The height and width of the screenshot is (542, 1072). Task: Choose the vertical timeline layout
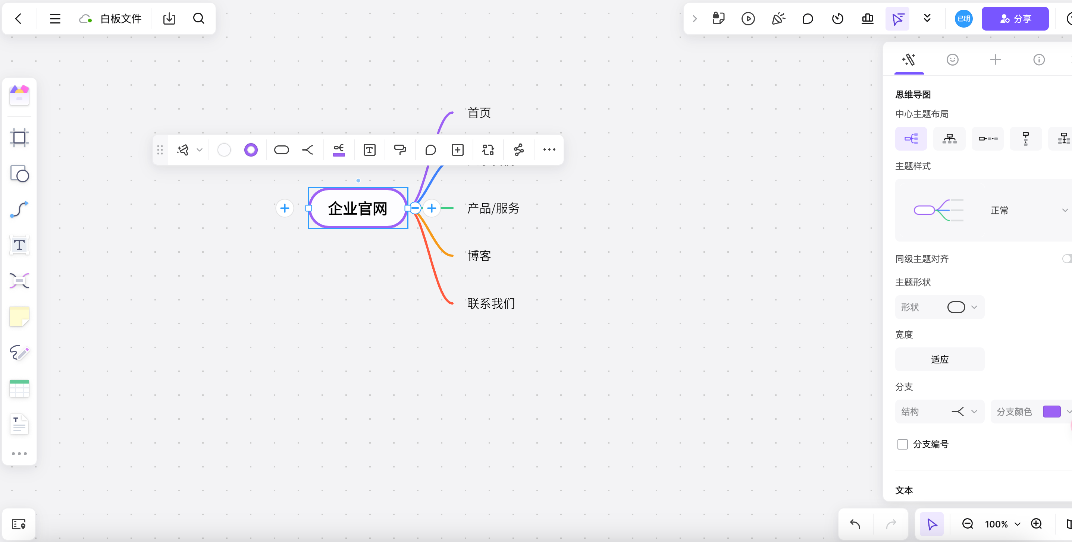(x=1026, y=139)
